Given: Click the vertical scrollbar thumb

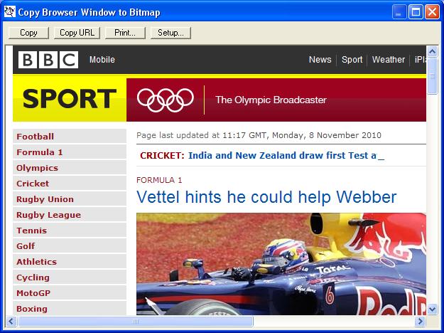Looking at the screenshot, I should [432, 75].
